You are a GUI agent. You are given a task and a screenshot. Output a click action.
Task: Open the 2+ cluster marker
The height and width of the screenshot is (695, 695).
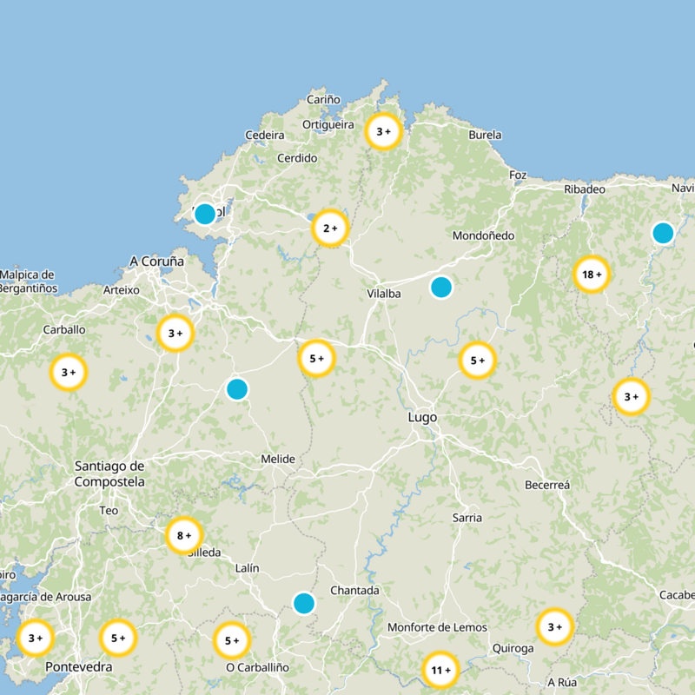click(x=330, y=228)
